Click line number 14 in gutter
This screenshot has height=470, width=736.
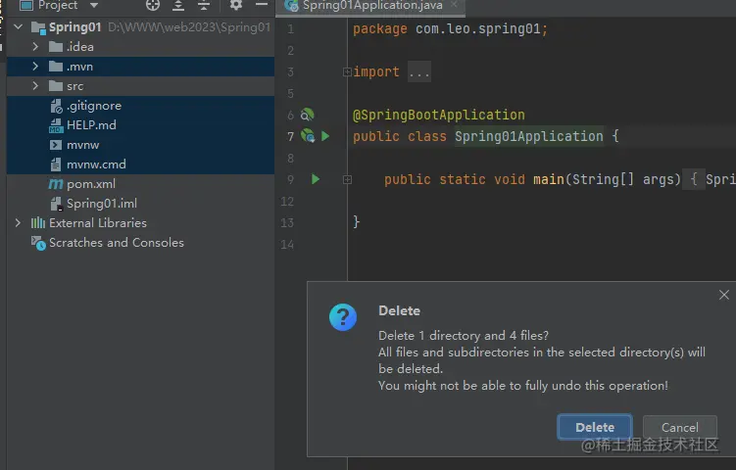[287, 245]
